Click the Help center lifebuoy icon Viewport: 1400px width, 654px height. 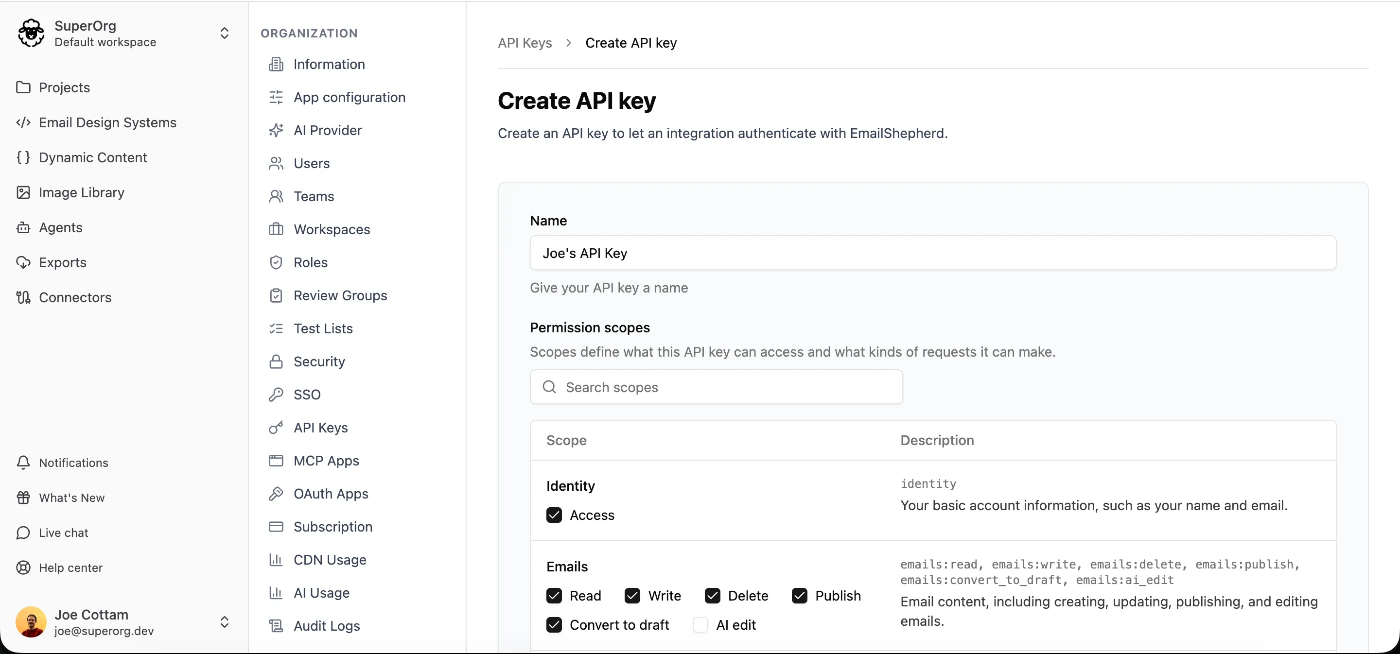coord(23,568)
